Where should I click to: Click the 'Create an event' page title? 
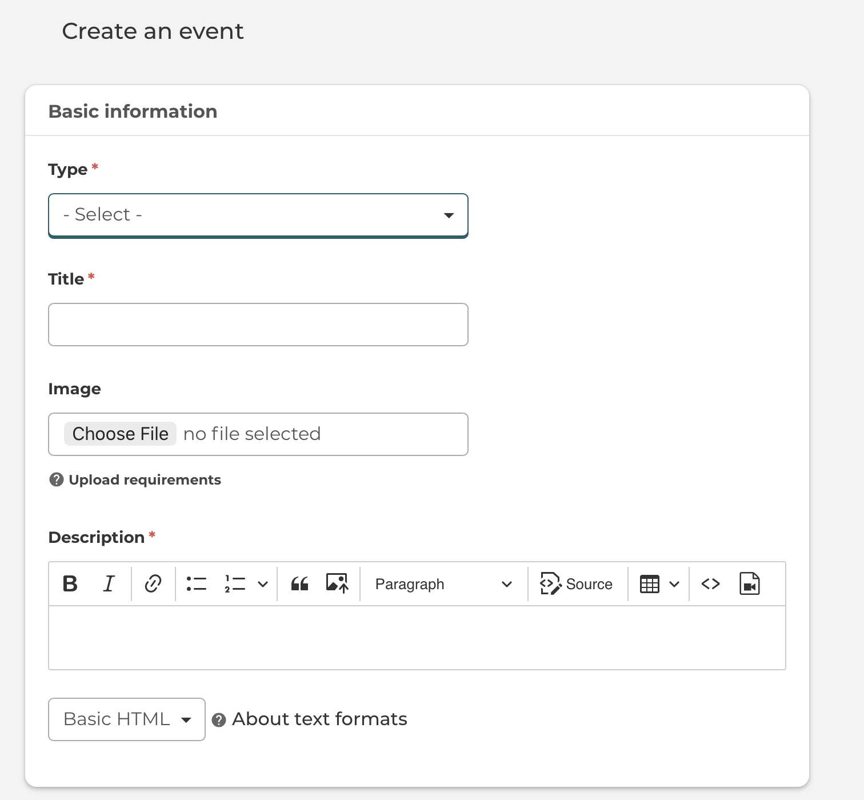(153, 31)
